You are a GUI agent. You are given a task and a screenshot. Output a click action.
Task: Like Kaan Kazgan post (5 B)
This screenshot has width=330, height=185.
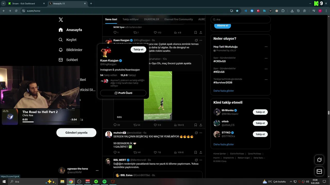(157, 125)
